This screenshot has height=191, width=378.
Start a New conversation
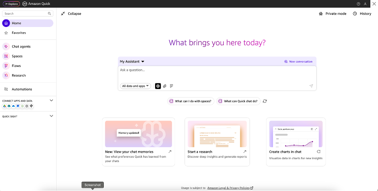click(x=298, y=62)
